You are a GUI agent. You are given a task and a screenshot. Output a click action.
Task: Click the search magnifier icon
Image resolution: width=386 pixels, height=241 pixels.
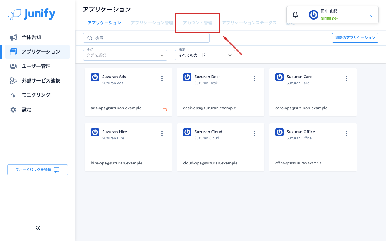[x=90, y=38]
